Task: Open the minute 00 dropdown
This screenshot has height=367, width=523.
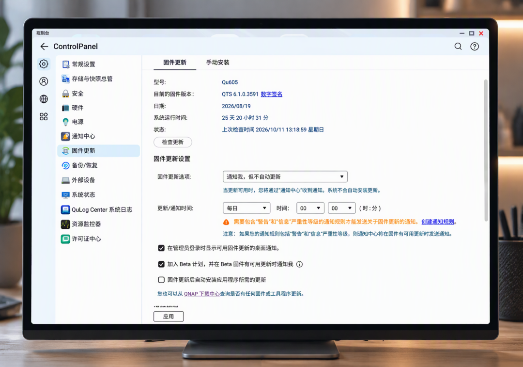Action: pyautogui.click(x=342, y=208)
